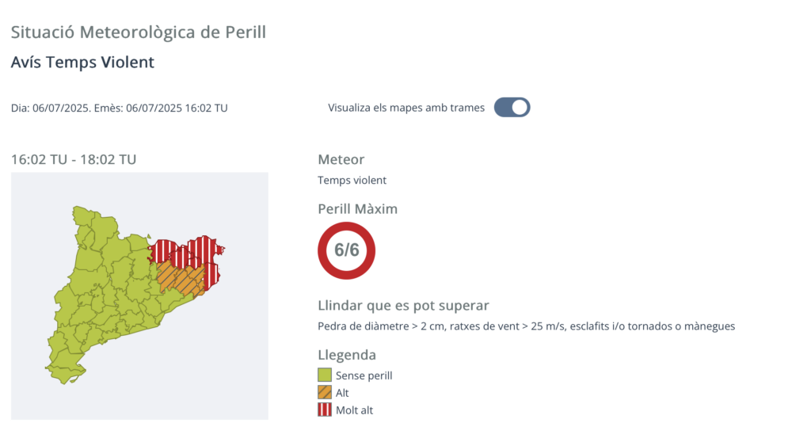The image size is (811, 442).
Task: Click the 'Llindar que es pot superar' heading
Action: click(x=403, y=306)
